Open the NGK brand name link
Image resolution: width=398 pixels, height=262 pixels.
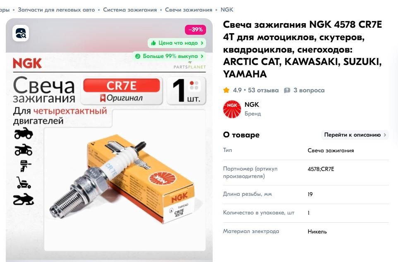(x=252, y=104)
